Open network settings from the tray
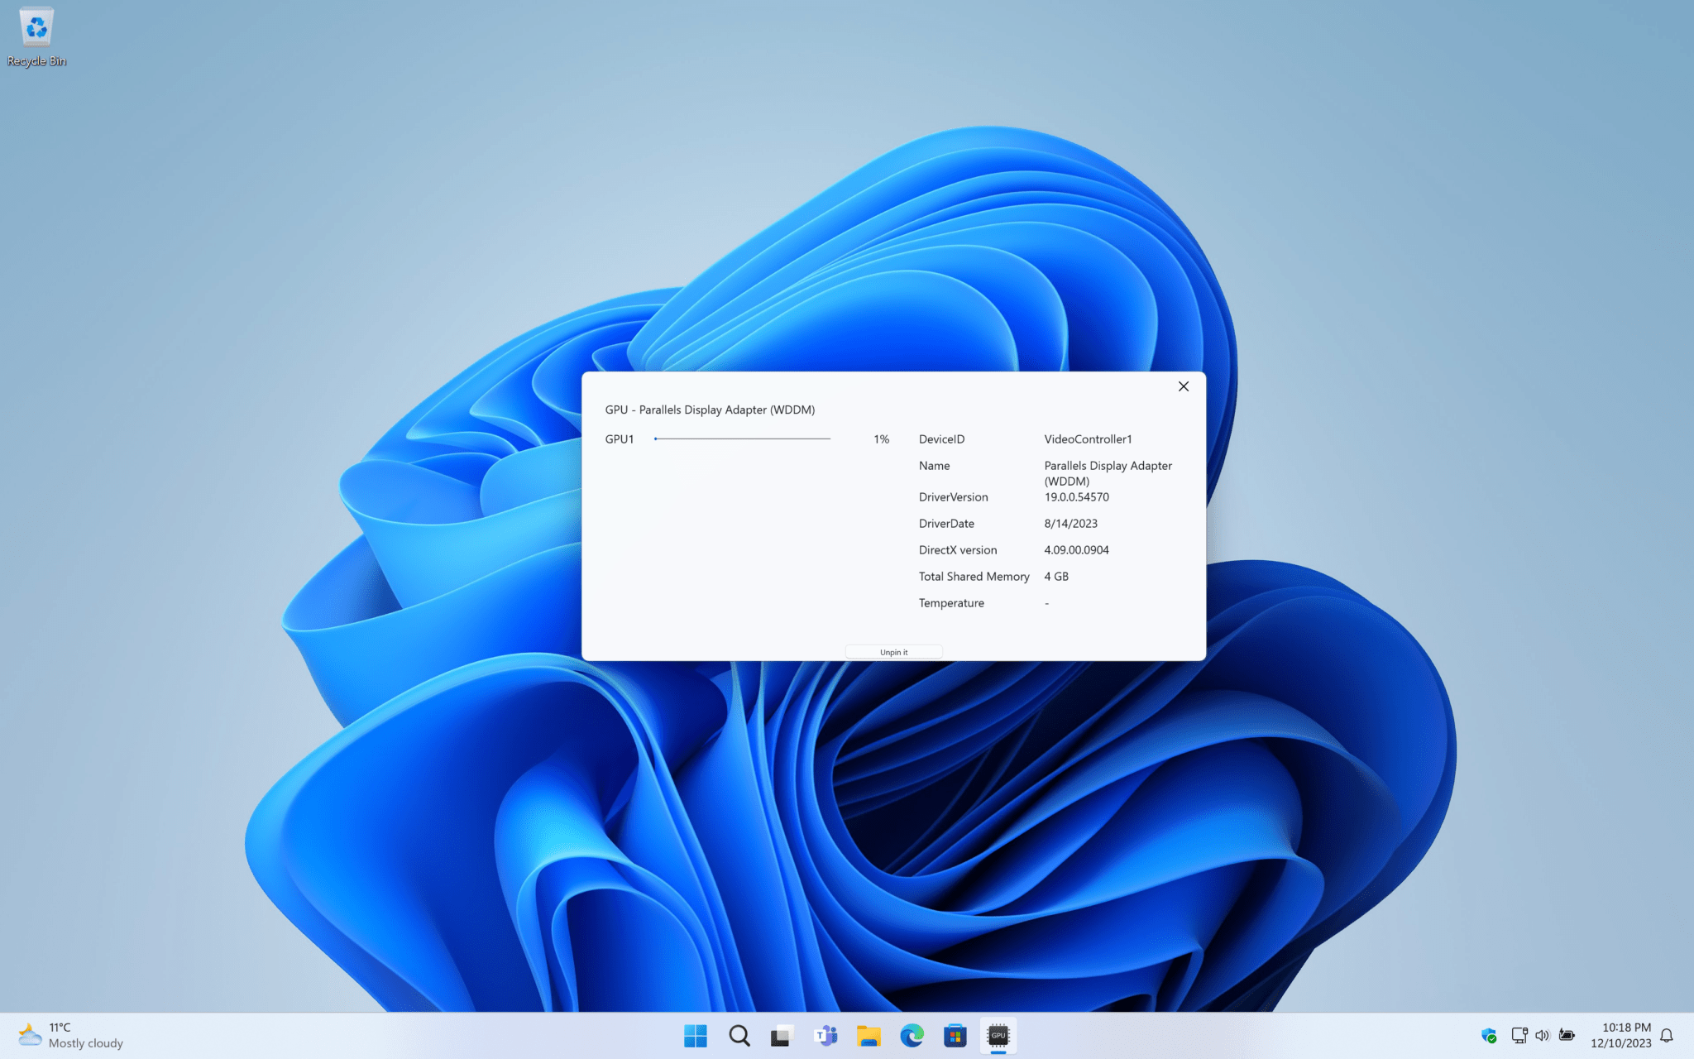1694x1059 pixels. pyautogui.click(x=1519, y=1035)
